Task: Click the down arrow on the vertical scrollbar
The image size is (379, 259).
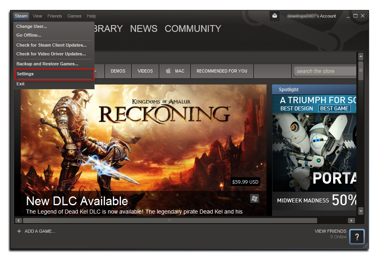Action: (x=361, y=211)
